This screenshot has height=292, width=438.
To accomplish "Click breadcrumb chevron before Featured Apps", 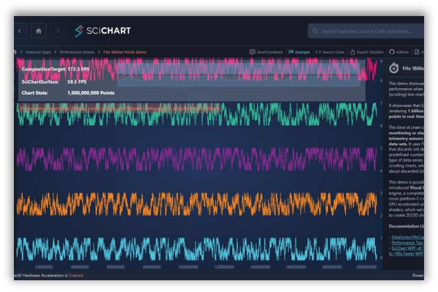I will pos(21,52).
